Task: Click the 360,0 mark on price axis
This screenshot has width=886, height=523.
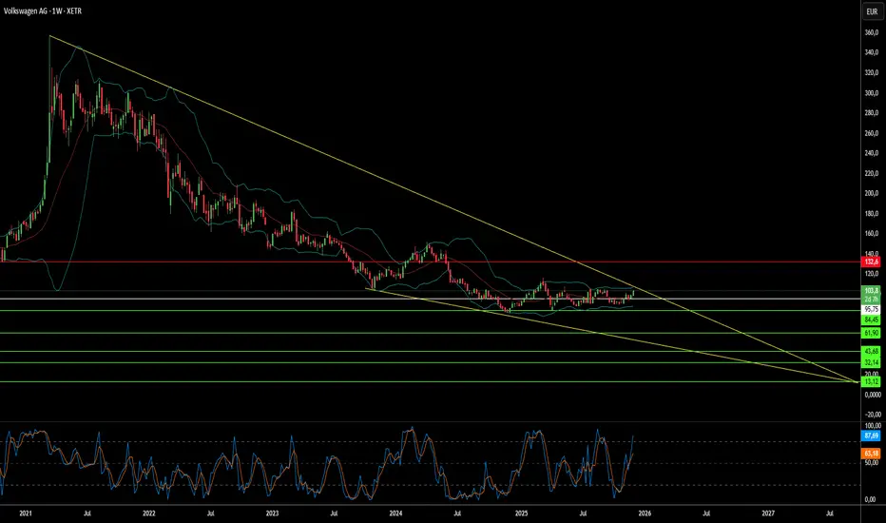Action: point(869,33)
